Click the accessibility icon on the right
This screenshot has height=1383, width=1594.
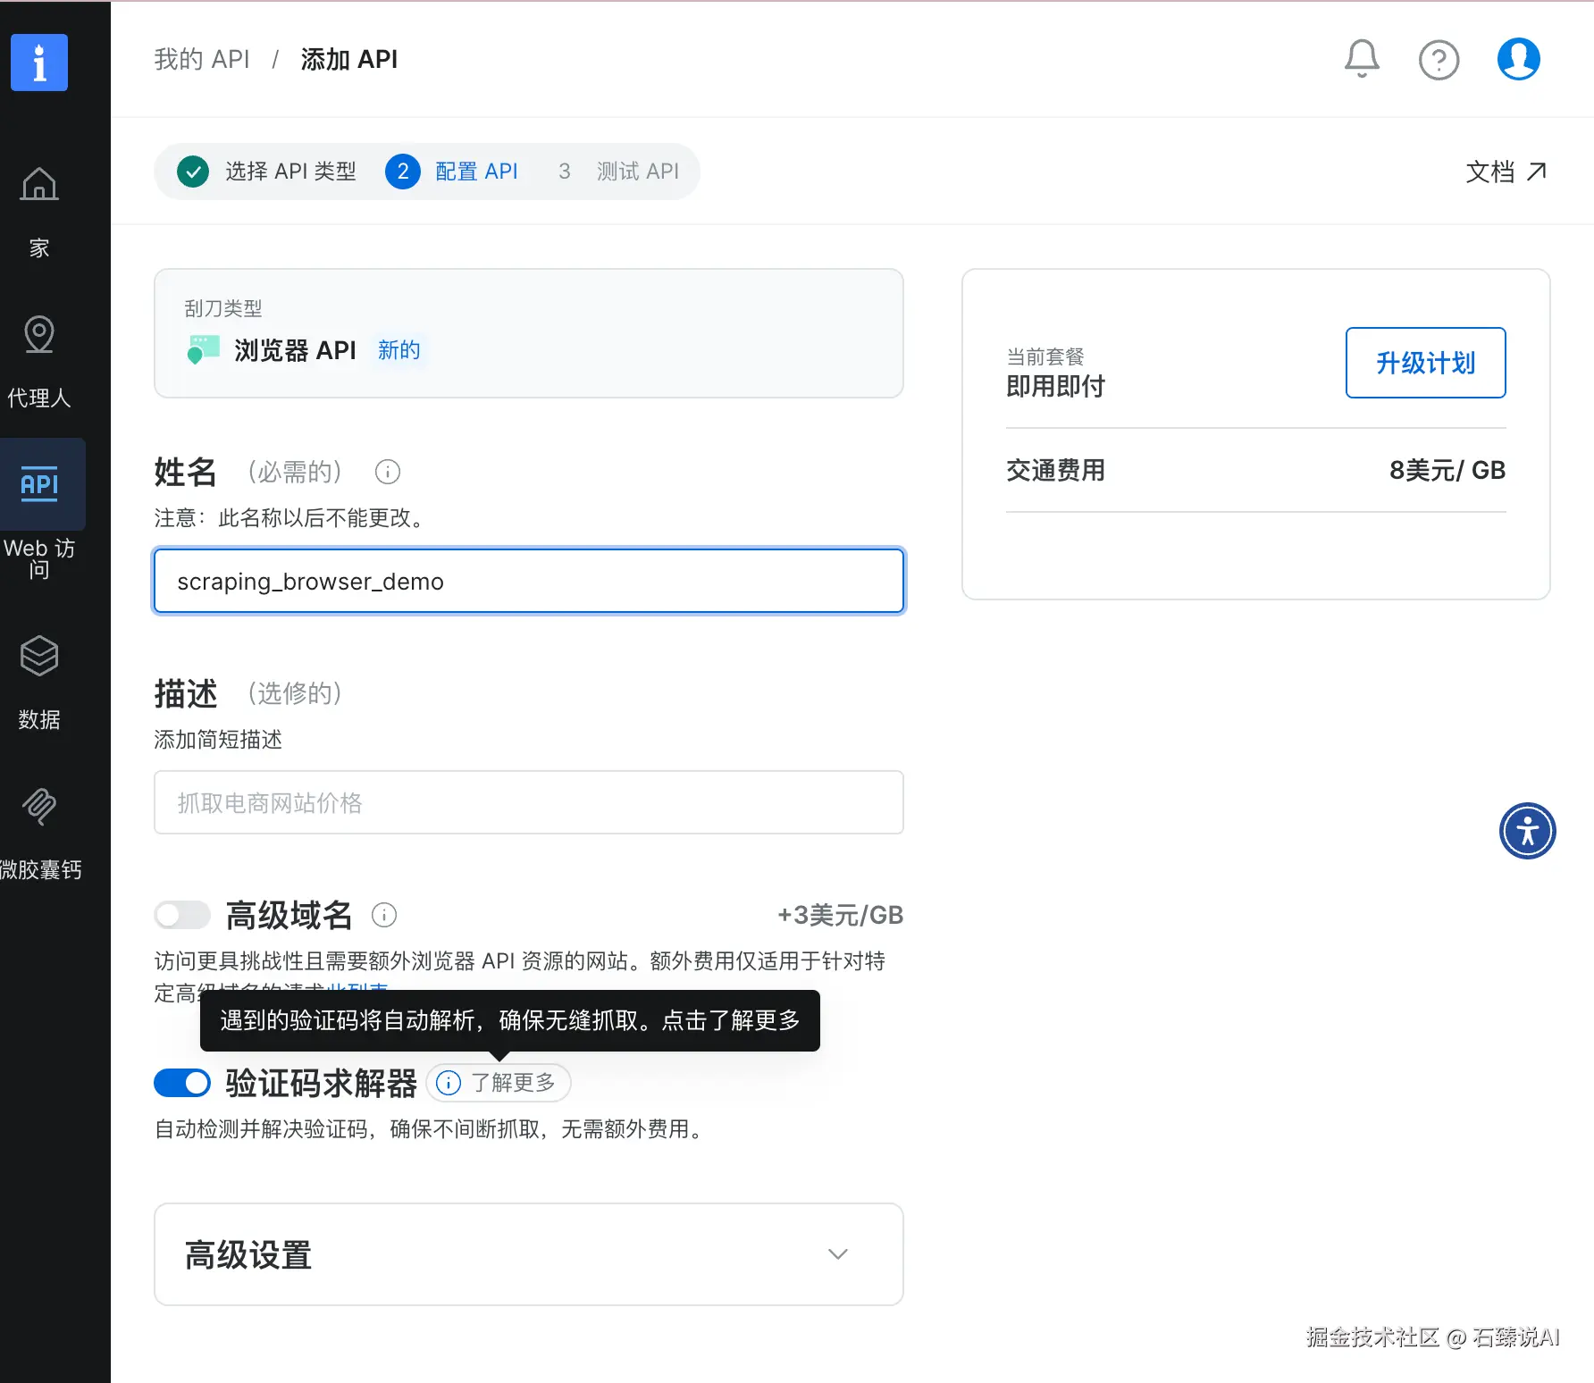coord(1527,830)
